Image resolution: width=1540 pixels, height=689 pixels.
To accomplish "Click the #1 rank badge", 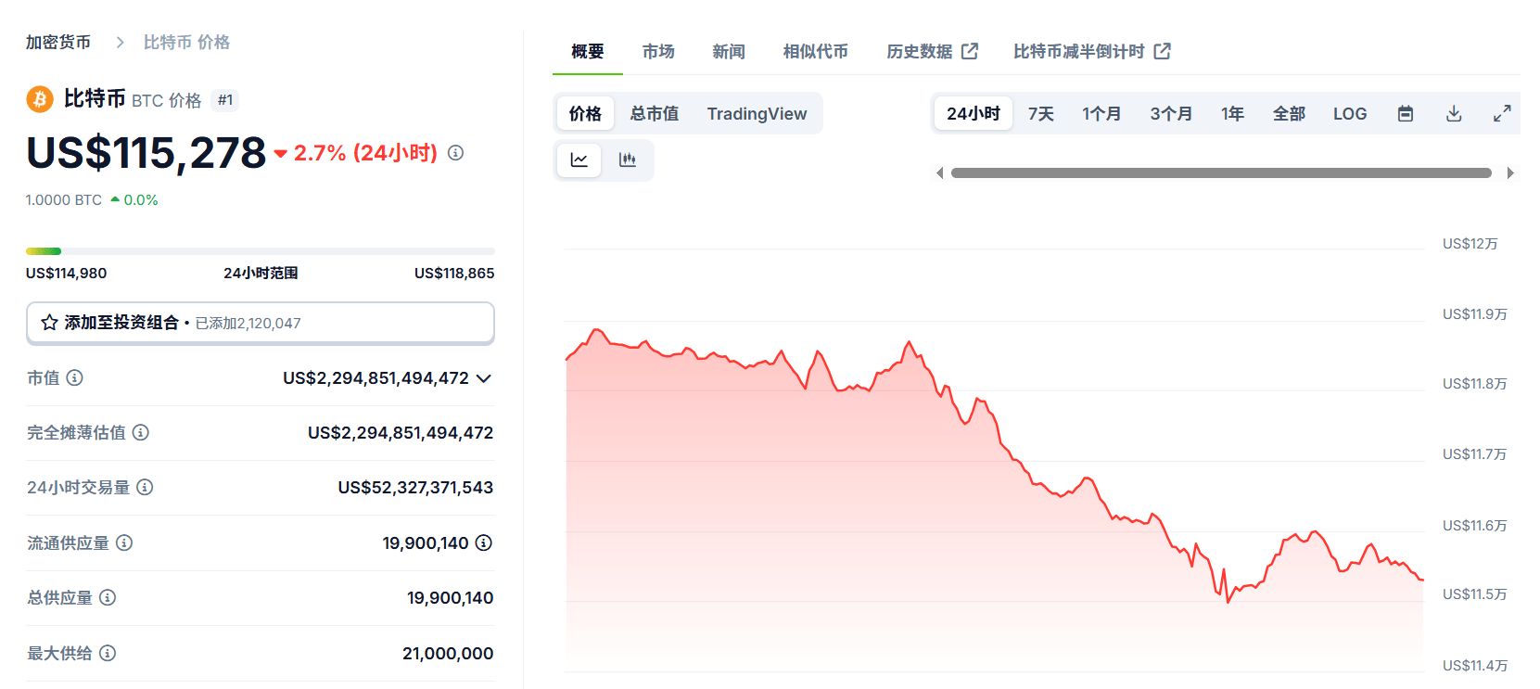I will click(225, 100).
